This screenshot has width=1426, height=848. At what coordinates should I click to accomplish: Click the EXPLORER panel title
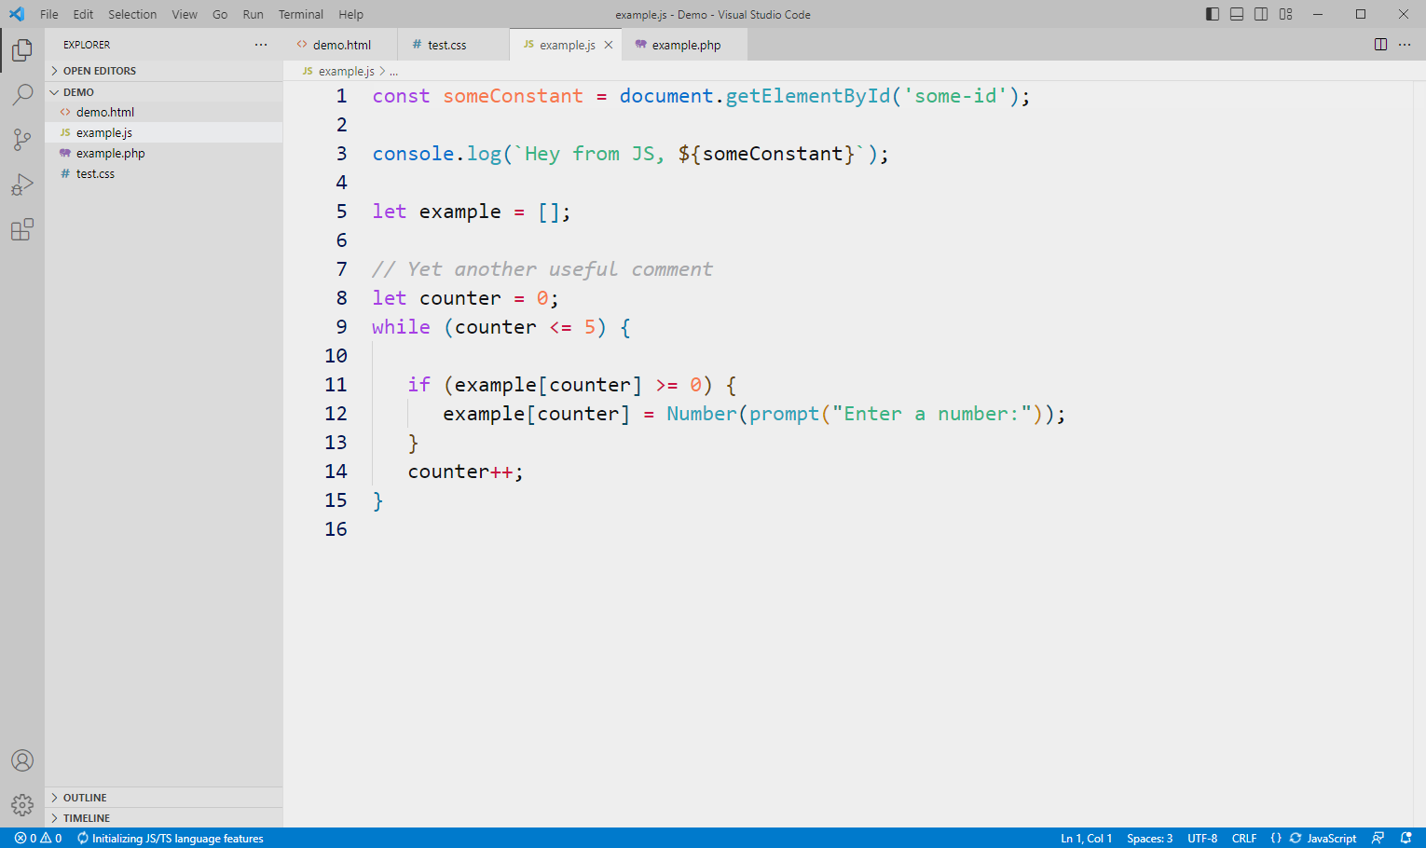tap(87, 45)
